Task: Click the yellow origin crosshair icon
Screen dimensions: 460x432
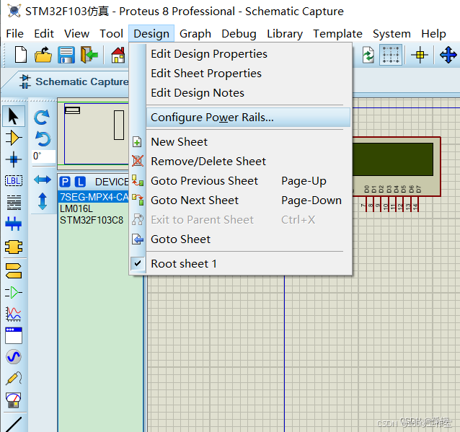Action: pos(420,55)
